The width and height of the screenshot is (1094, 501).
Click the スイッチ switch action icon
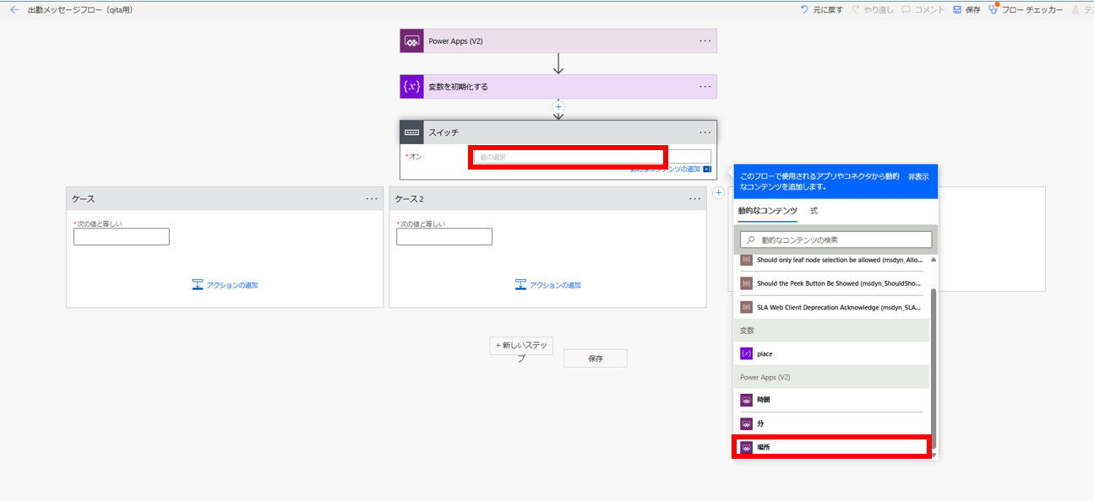411,132
